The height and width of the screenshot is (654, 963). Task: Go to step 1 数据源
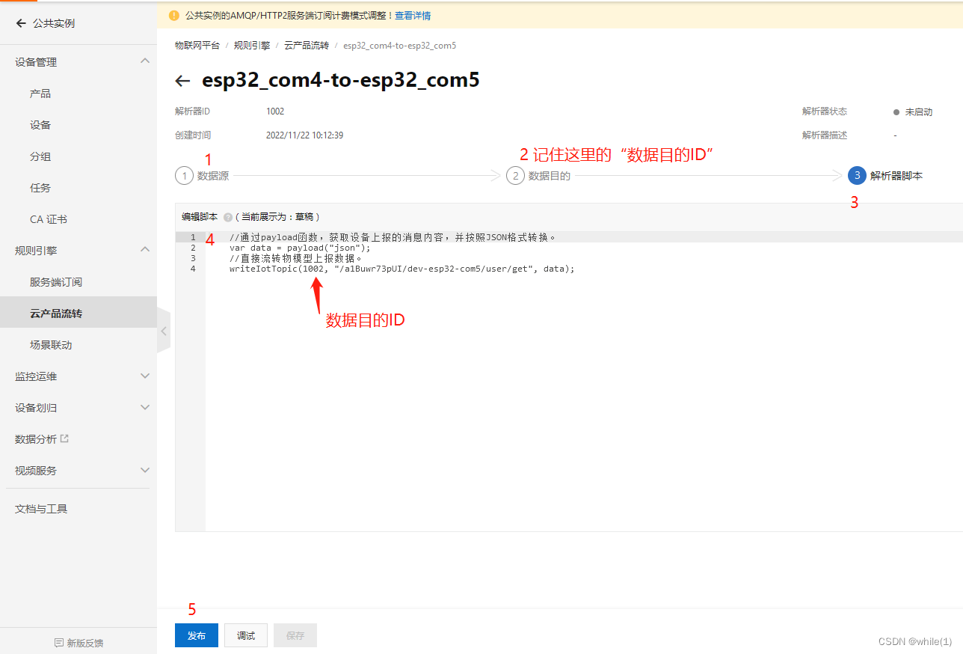point(202,176)
